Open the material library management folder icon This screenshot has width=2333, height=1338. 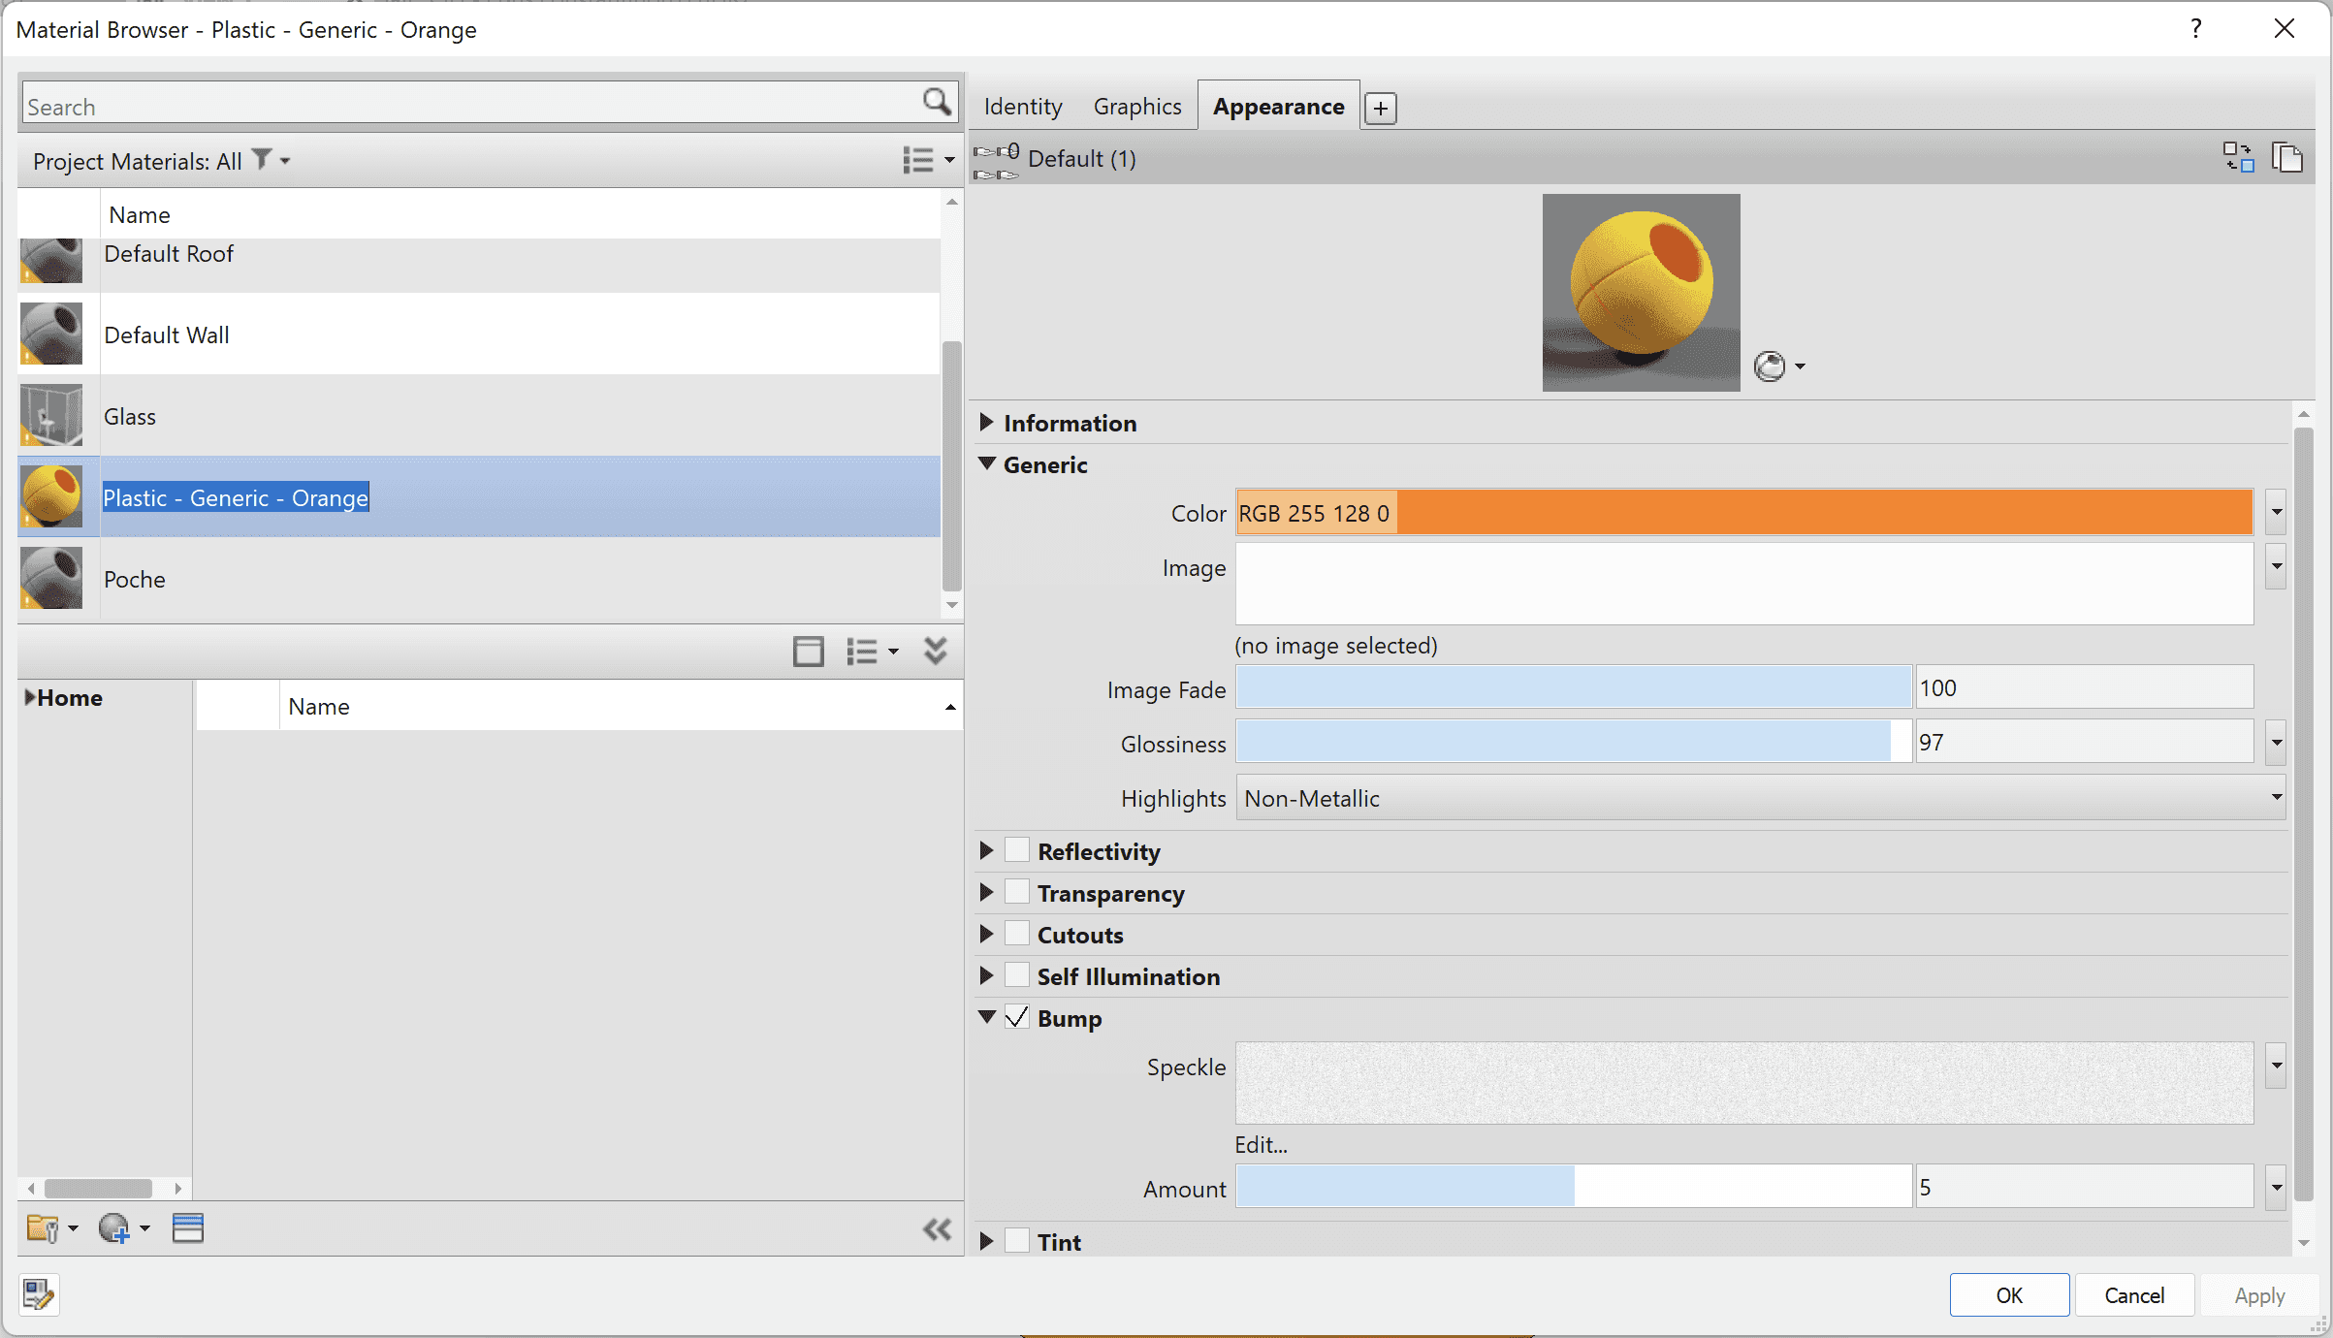pyautogui.click(x=45, y=1228)
